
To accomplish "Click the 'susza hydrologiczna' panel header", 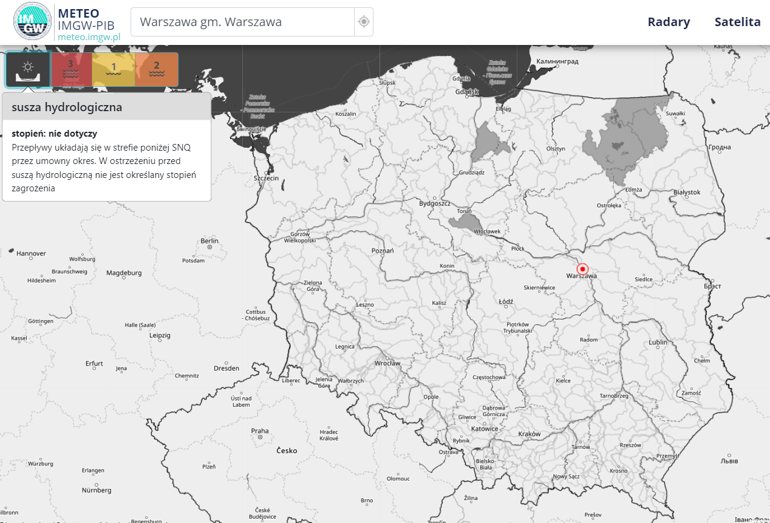I will point(107,107).
